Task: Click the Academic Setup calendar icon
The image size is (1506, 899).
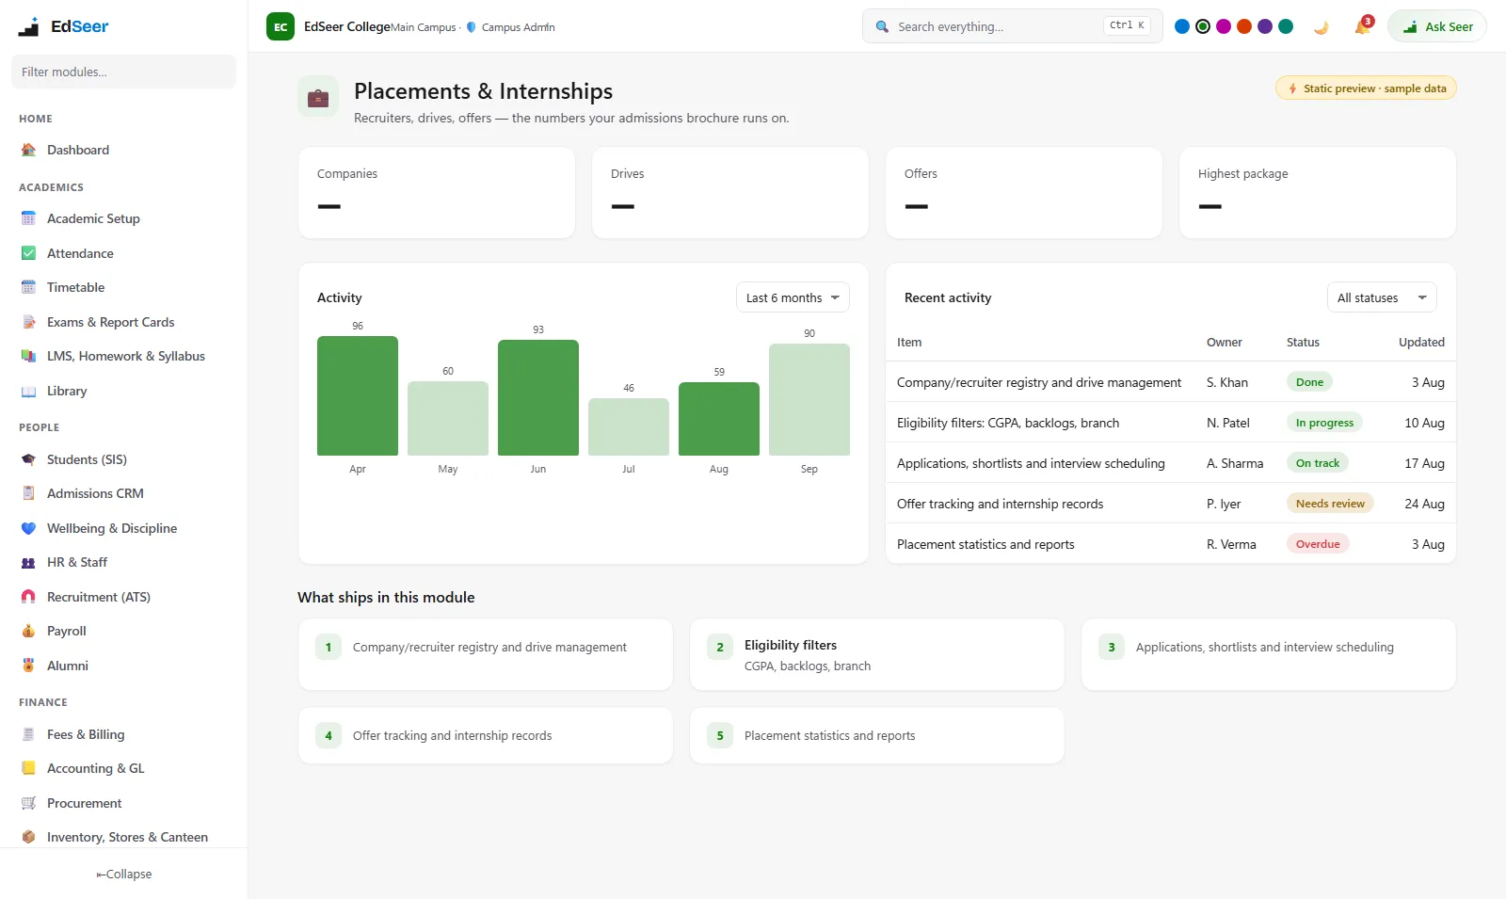Action: pos(28,218)
